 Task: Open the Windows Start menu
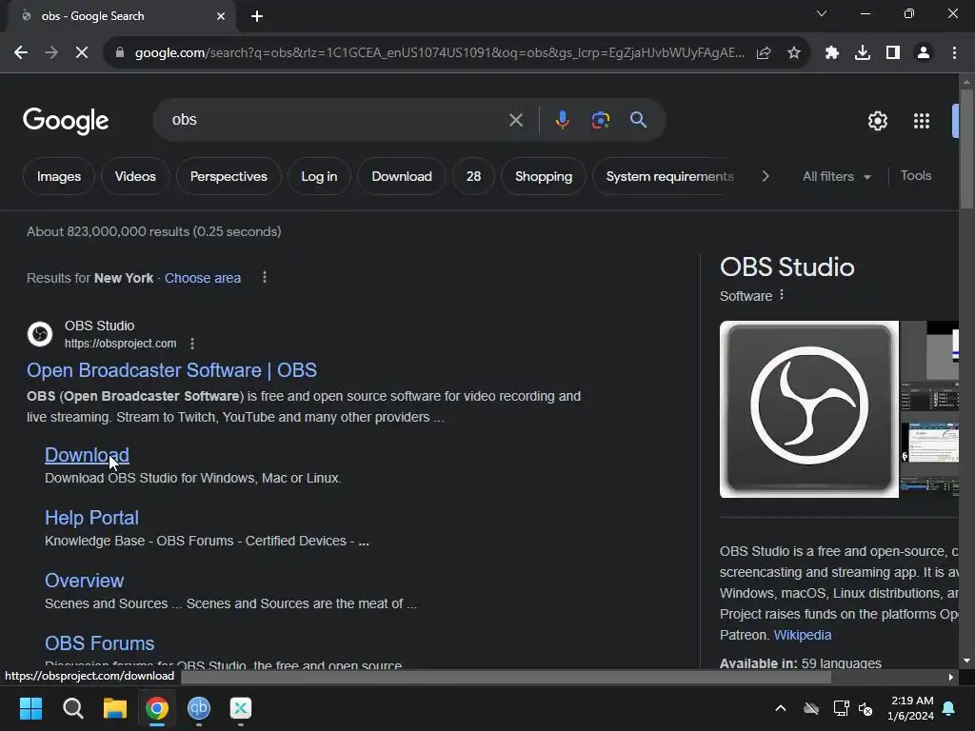pos(30,708)
